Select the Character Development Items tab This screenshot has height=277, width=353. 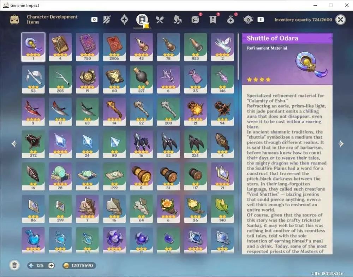[x=142, y=20]
